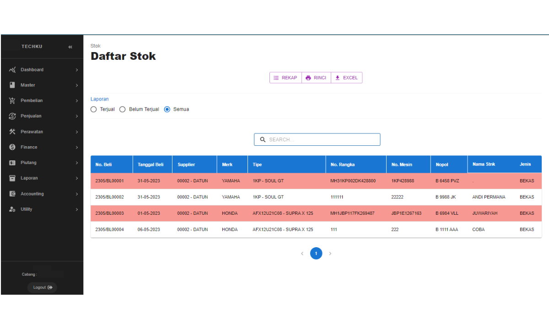The image size is (549, 329).
Task: Click the Dashboard chart icon in the sidebar
Action: (12, 70)
